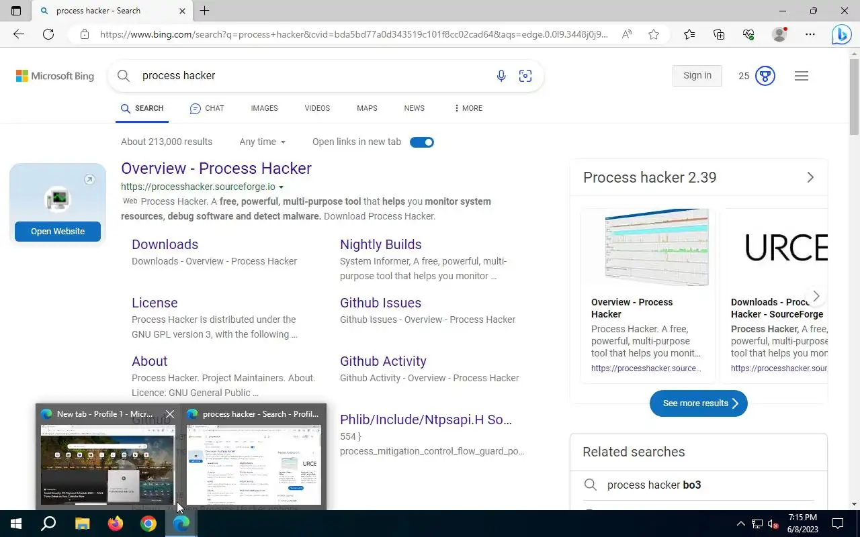Open the License sitelink

[155, 303]
